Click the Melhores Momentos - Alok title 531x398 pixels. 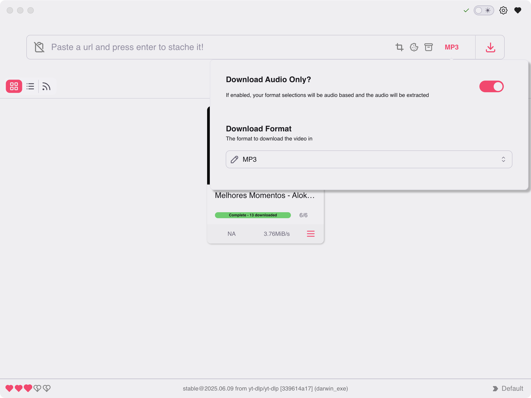(x=265, y=195)
